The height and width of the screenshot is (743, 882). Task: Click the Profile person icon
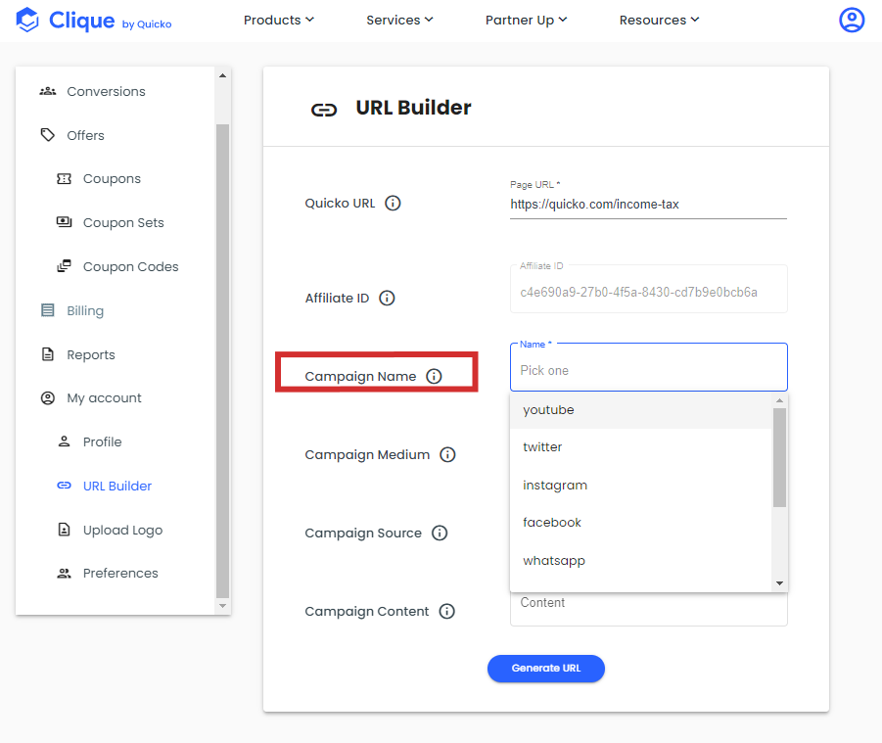pos(65,441)
